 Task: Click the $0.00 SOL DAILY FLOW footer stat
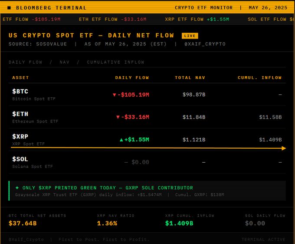coord(255,223)
